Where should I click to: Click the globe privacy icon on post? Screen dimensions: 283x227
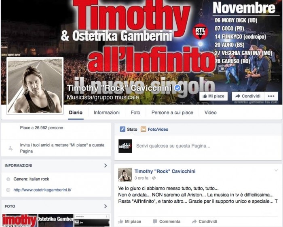[154, 178]
